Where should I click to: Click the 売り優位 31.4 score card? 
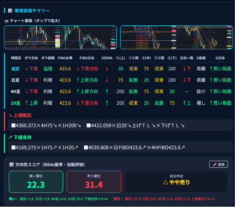(x=94, y=182)
